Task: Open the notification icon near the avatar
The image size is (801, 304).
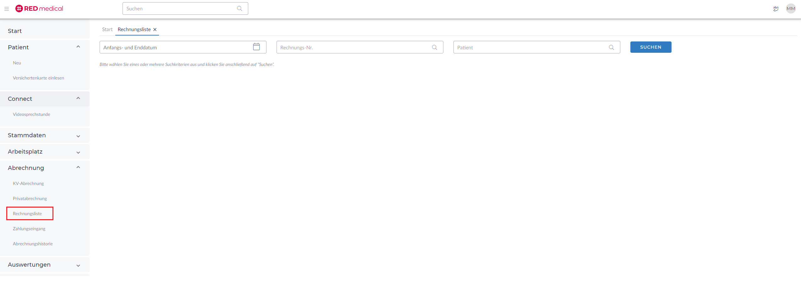Action: pos(776,9)
